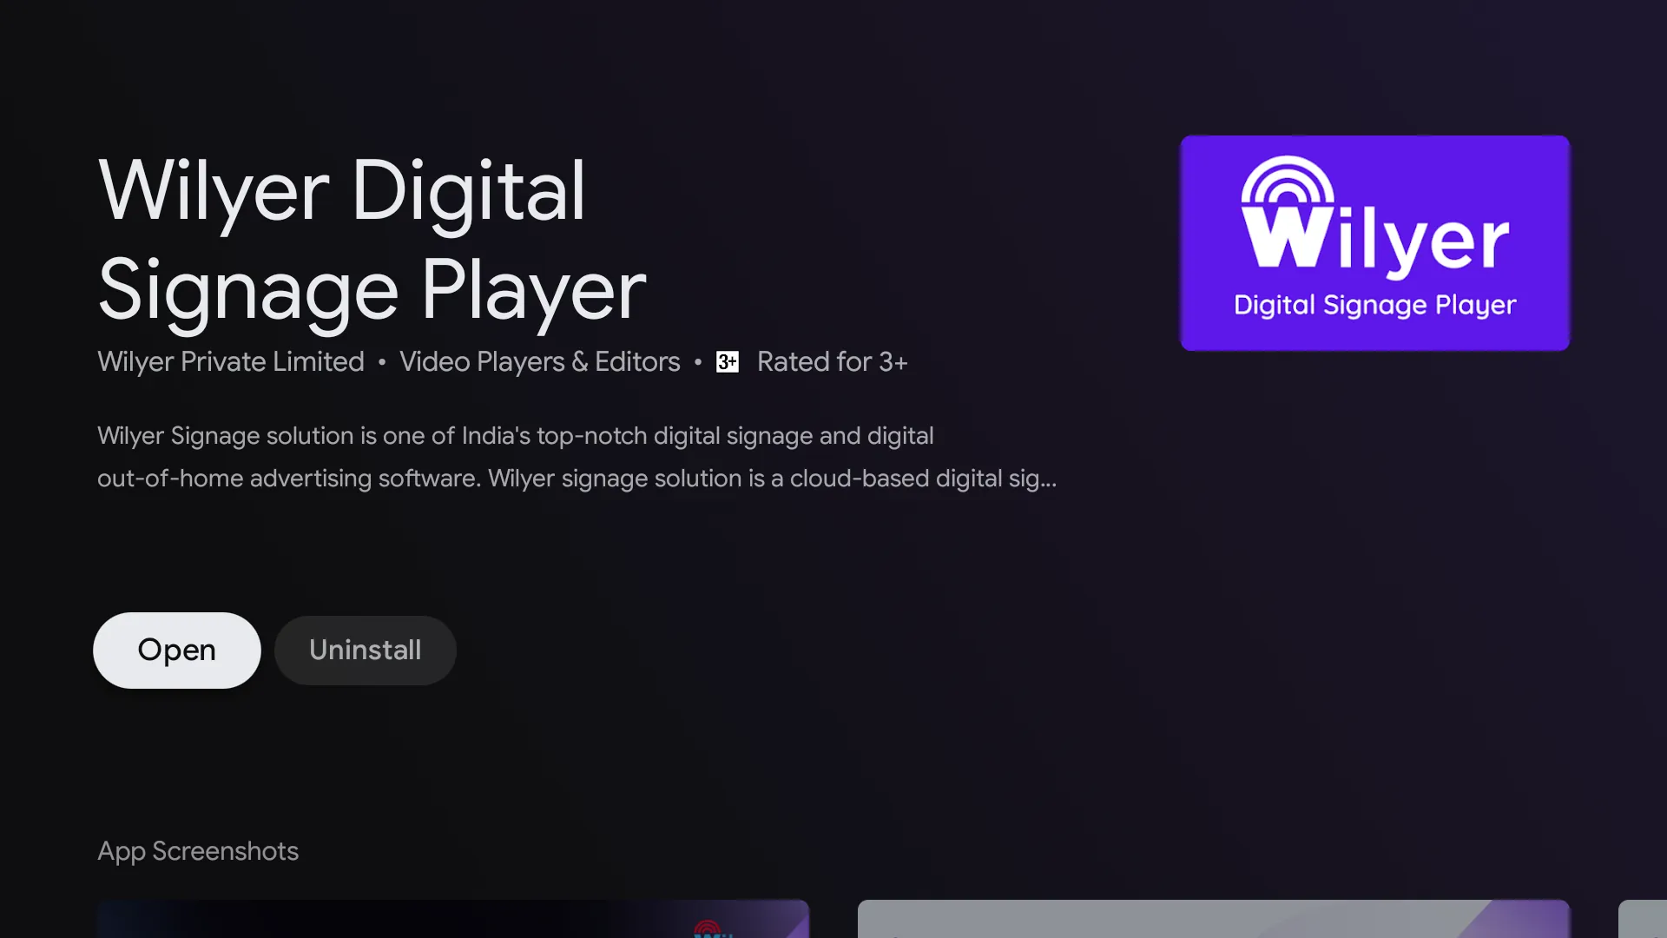Viewport: 1667px width, 938px height.
Task: Click the Wilyer app logo banner
Action: coord(1374,243)
